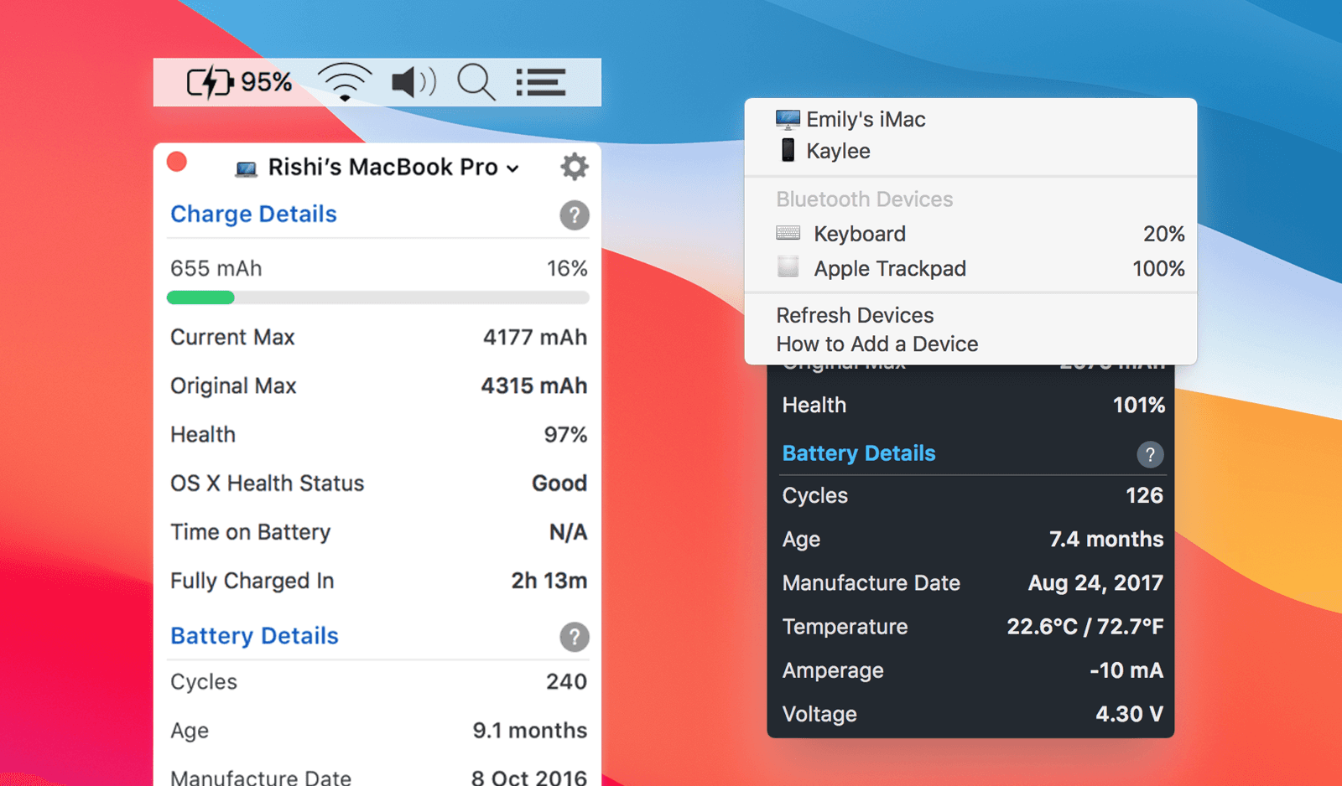Click the MacBook laptop icon beside device name
Image resolution: width=1342 pixels, height=786 pixels.
click(x=246, y=168)
